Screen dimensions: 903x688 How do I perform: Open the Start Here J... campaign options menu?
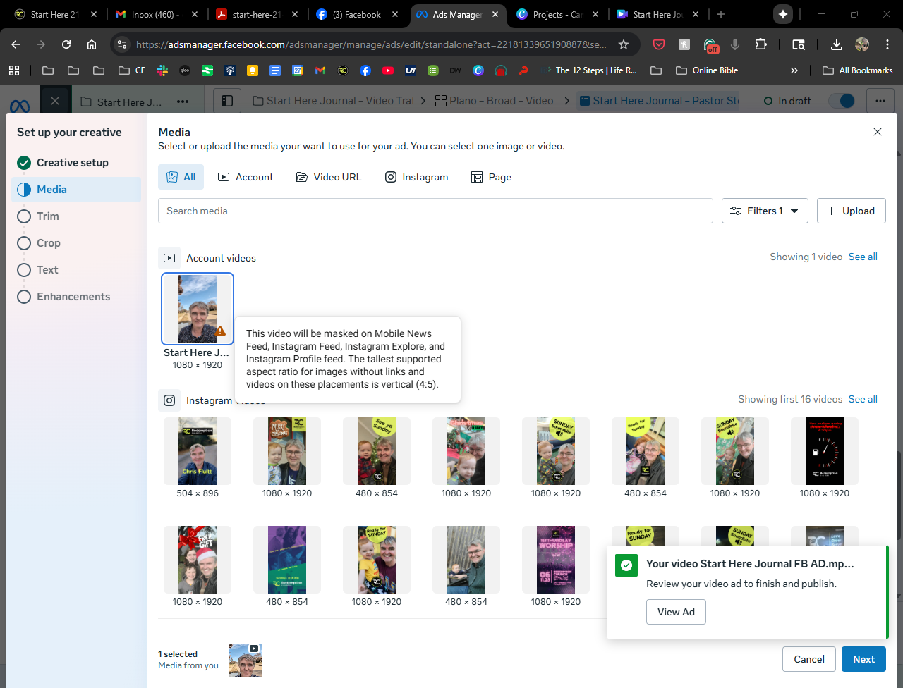click(183, 102)
